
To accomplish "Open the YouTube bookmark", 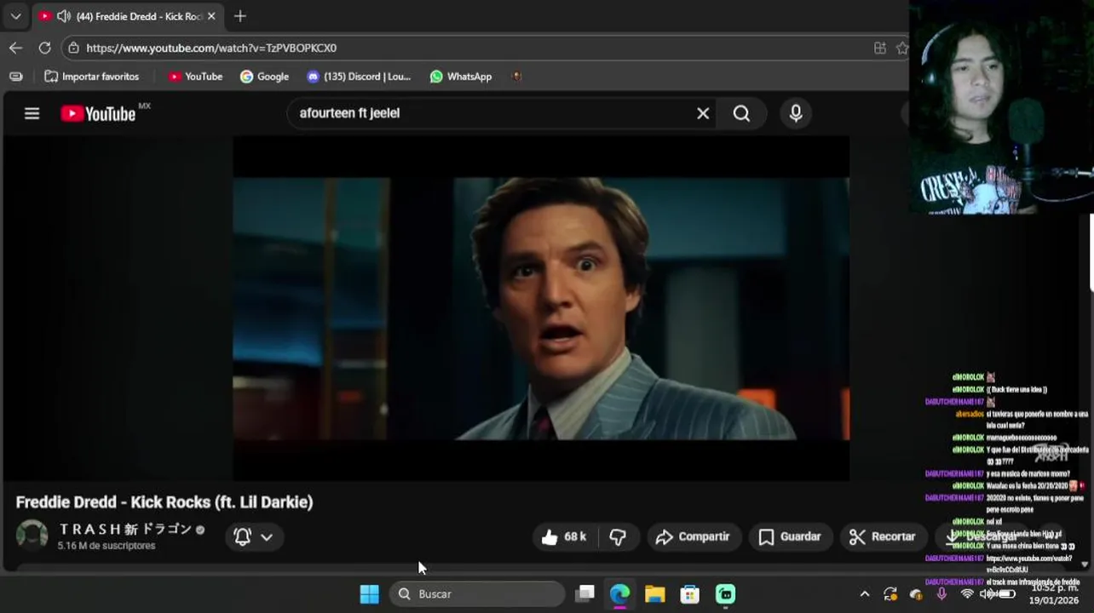I will pyautogui.click(x=195, y=77).
